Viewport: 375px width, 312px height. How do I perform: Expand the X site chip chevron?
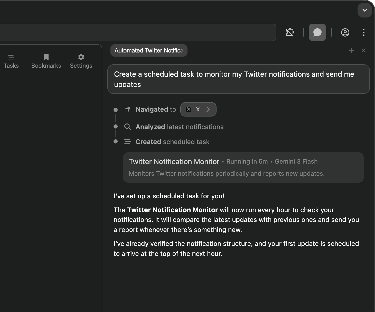[x=208, y=109]
